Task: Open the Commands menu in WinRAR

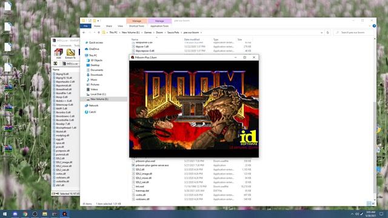Action: [65, 45]
